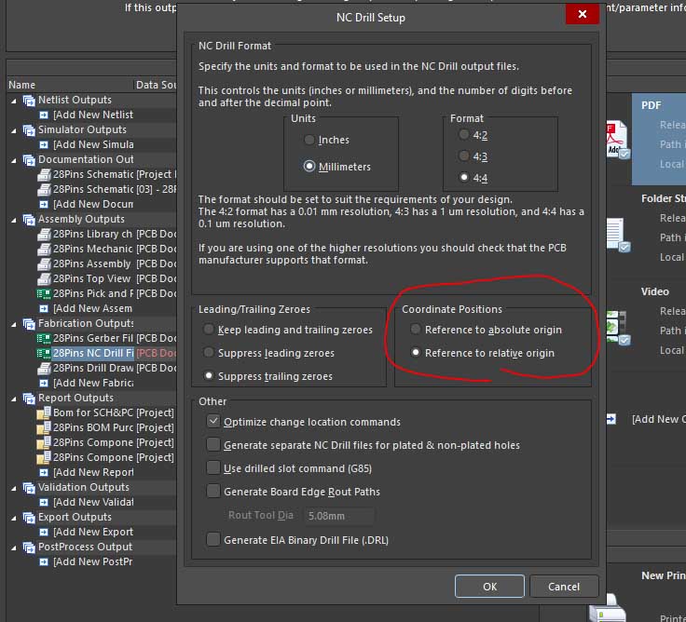The height and width of the screenshot is (622, 686).
Task: Click the 28Pins Library output icon
Action: click(x=44, y=234)
